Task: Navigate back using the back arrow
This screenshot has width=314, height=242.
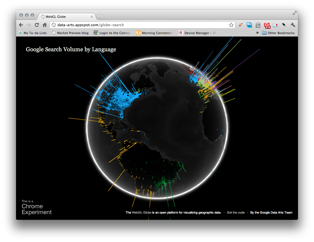Action: point(21,25)
